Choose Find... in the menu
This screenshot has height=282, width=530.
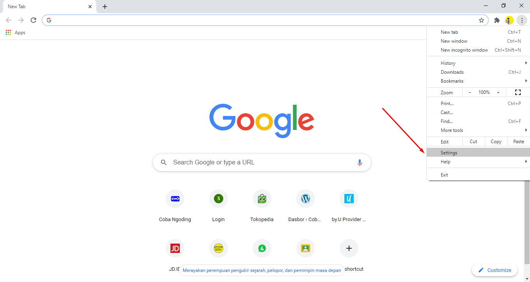coord(478,121)
